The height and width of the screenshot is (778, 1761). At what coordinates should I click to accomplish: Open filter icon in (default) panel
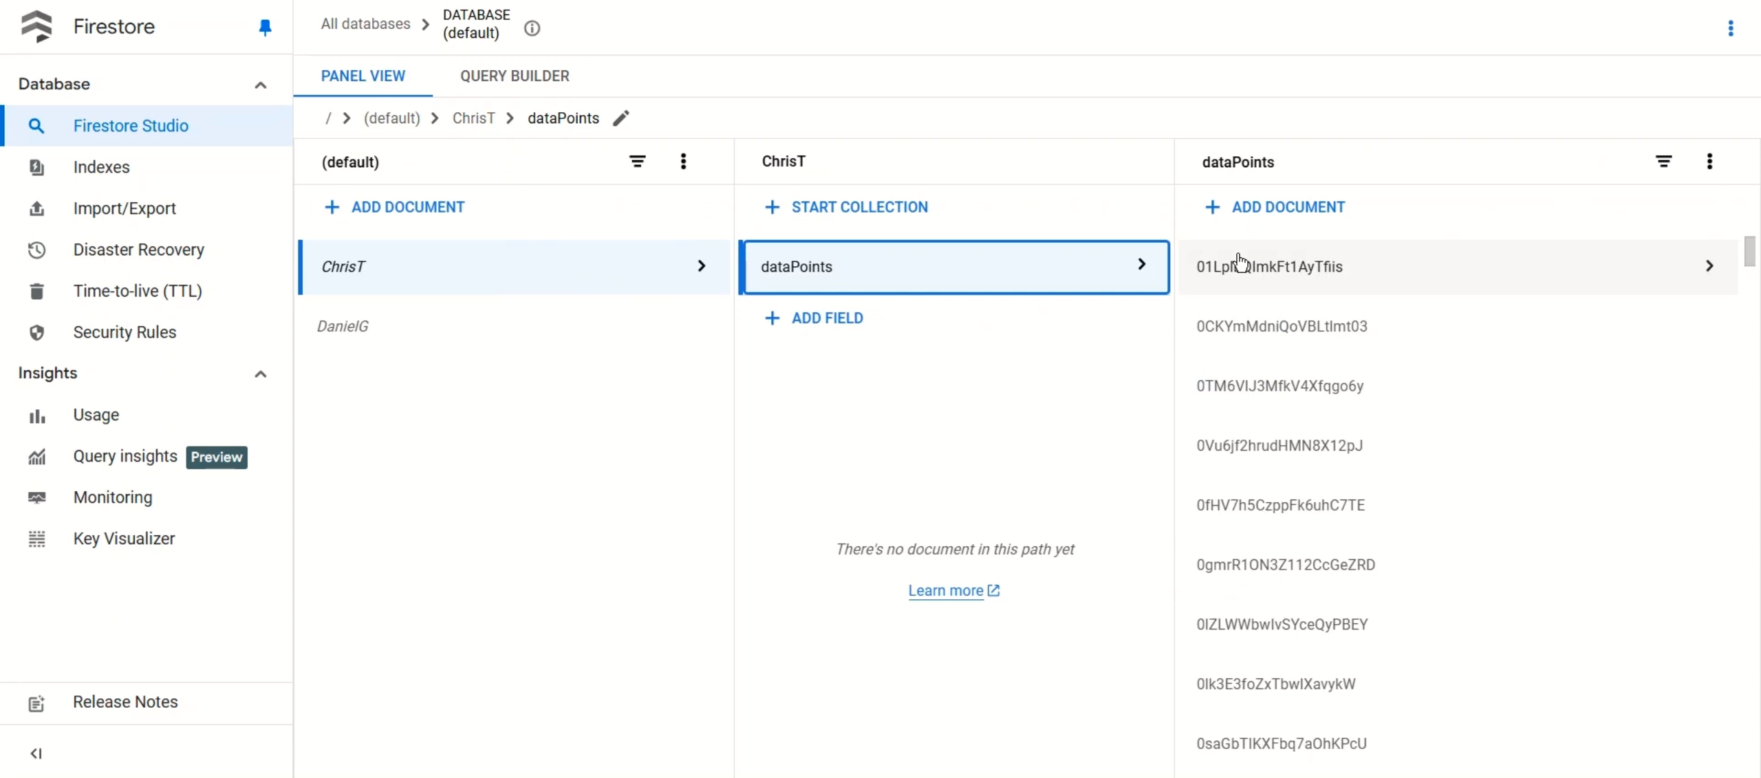point(637,162)
